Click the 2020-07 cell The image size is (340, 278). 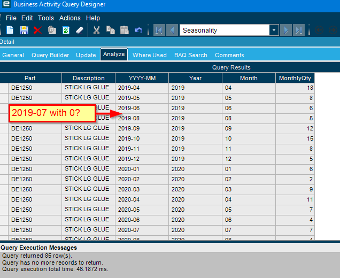pos(142,230)
